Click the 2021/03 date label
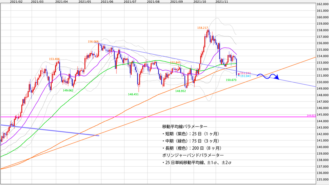The image size is (329, 185). (37, 2)
